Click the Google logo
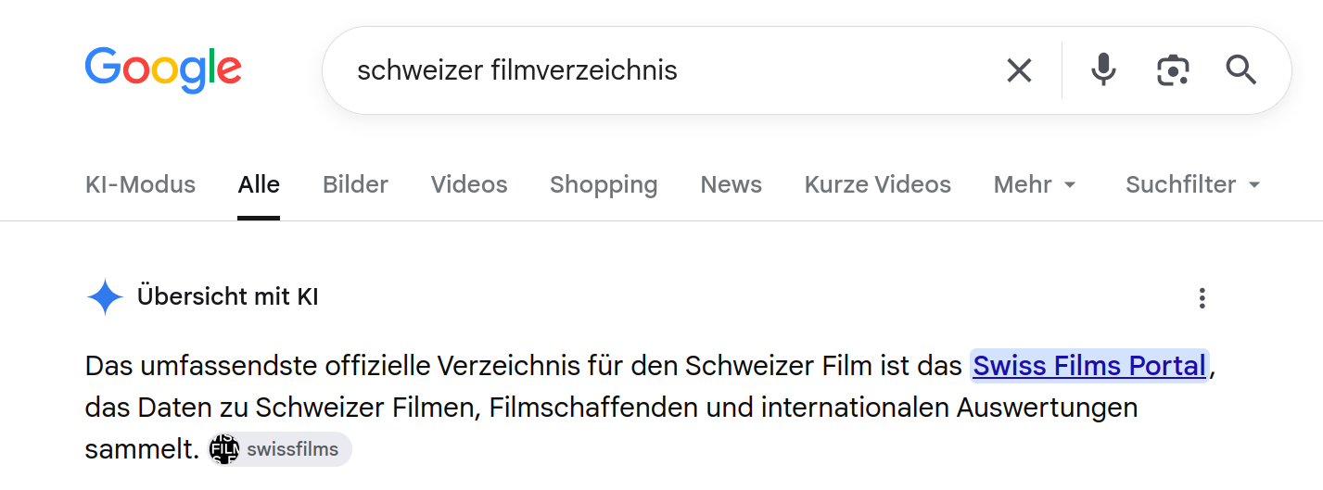 [163, 69]
